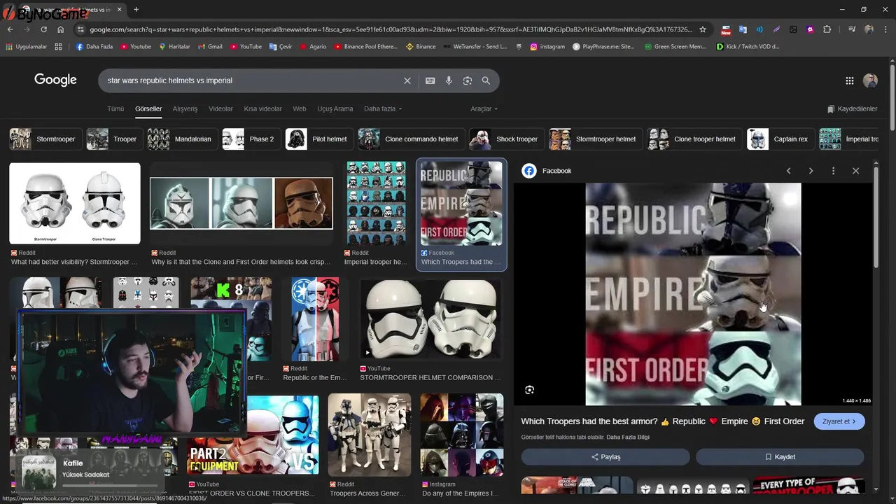Reload the current Google search page
Image resolution: width=896 pixels, height=504 pixels.
pos(43,29)
